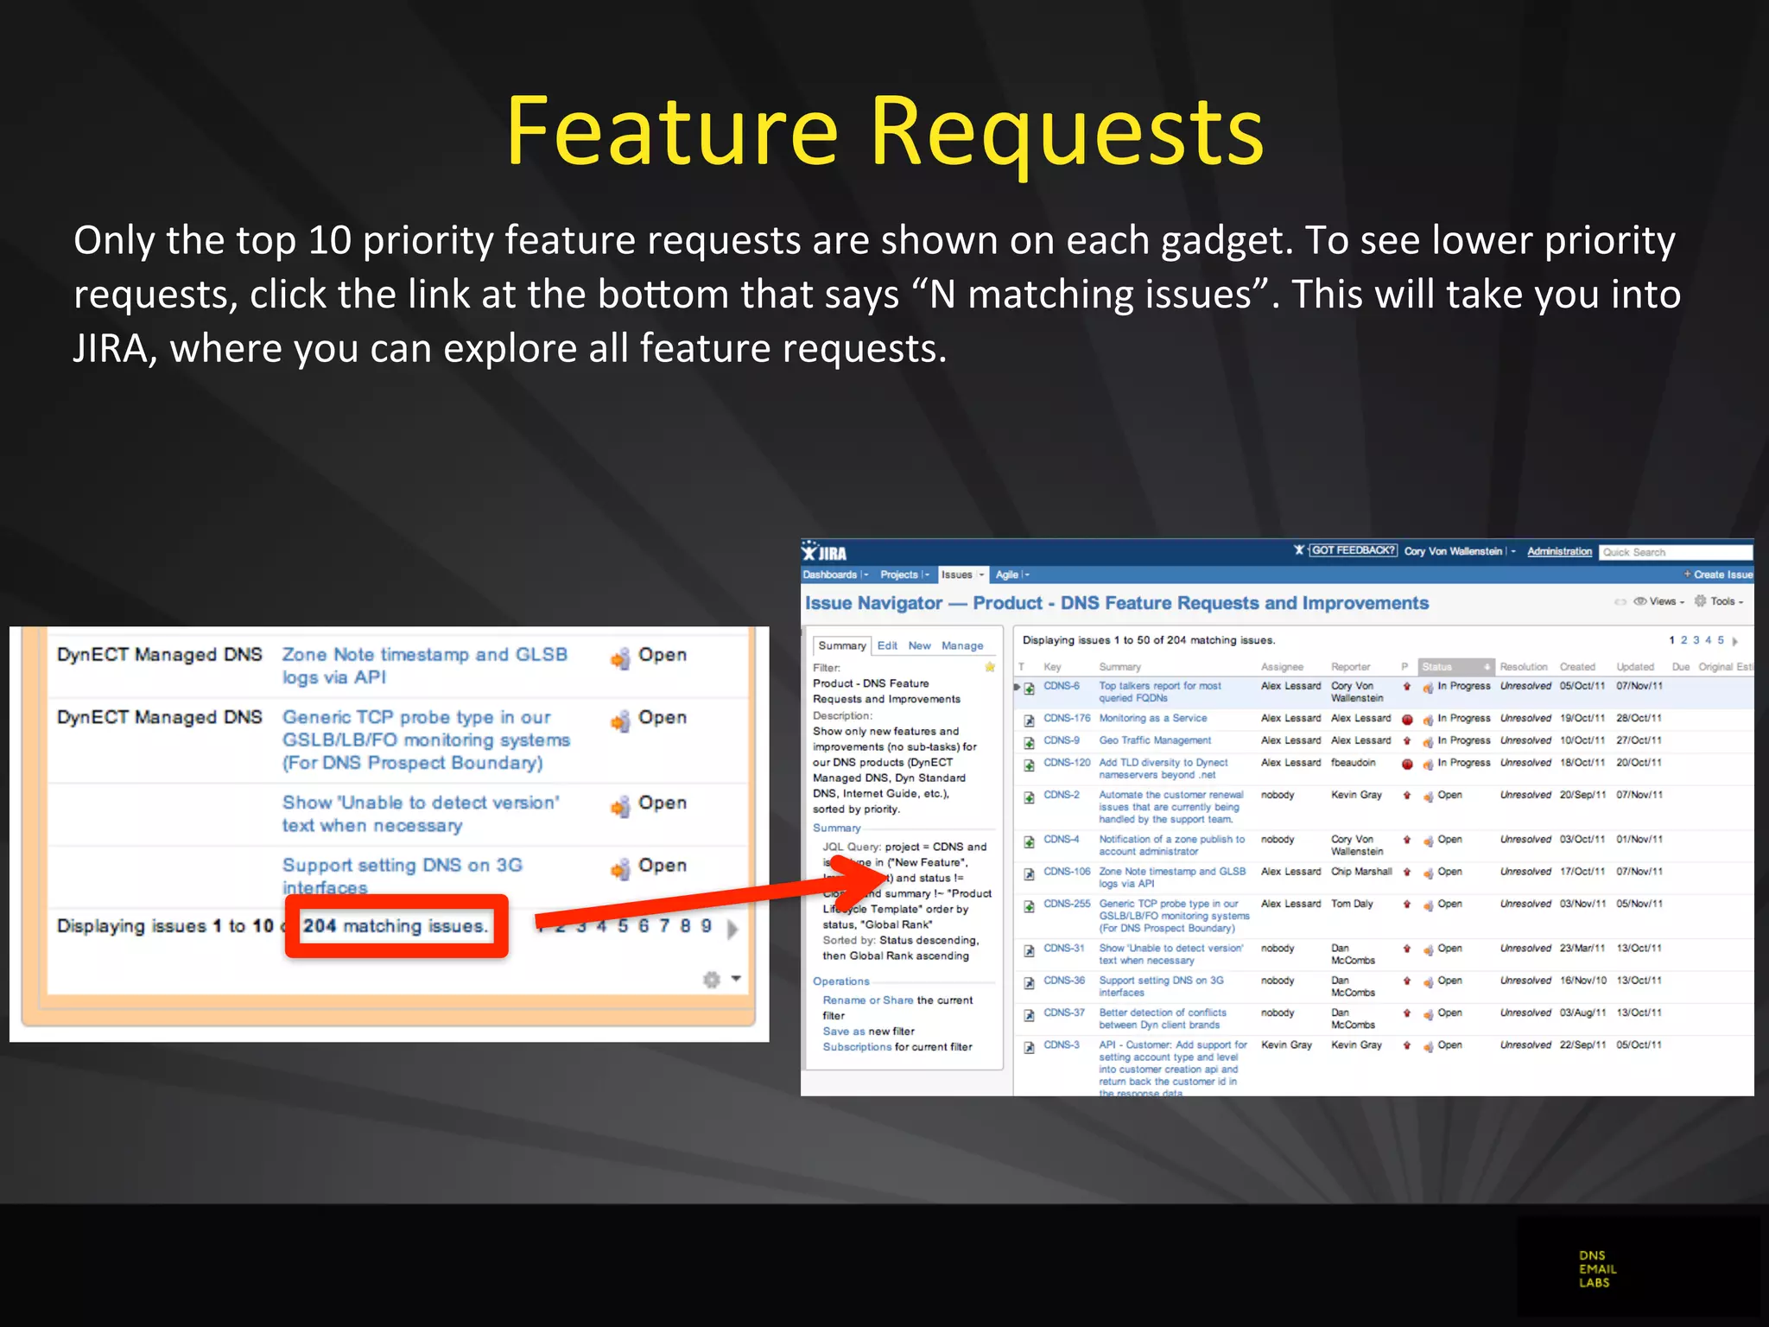Click the Reporter column header
The image size is (1769, 1327).
point(1350,667)
